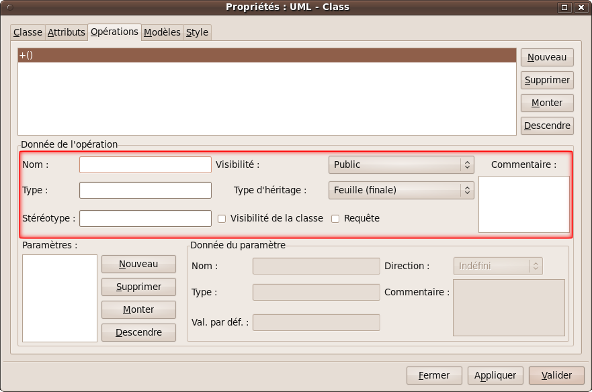The height and width of the screenshot is (392, 592).
Task: Expand the Type d'héritage dropdown
Action: (400, 190)
